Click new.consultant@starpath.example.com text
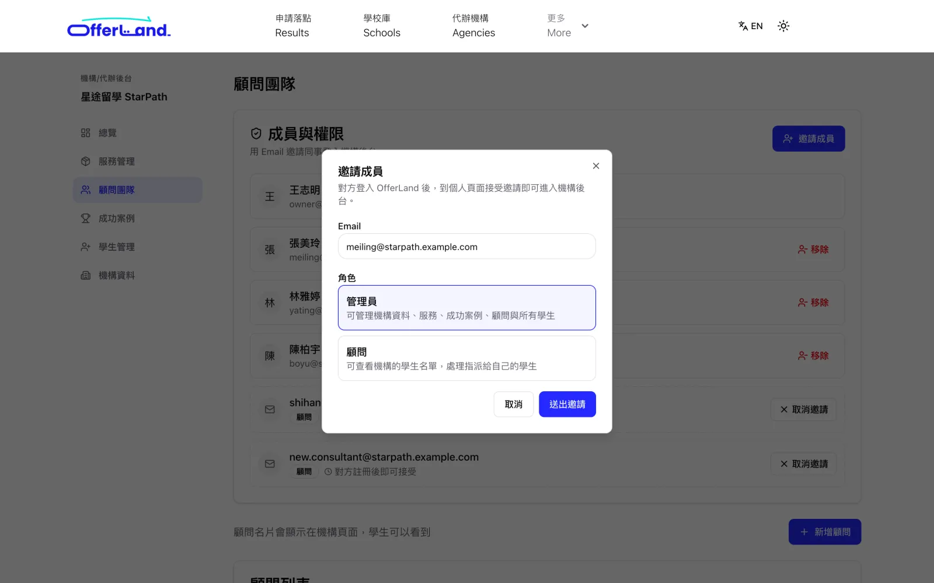 tap(384, 458)
